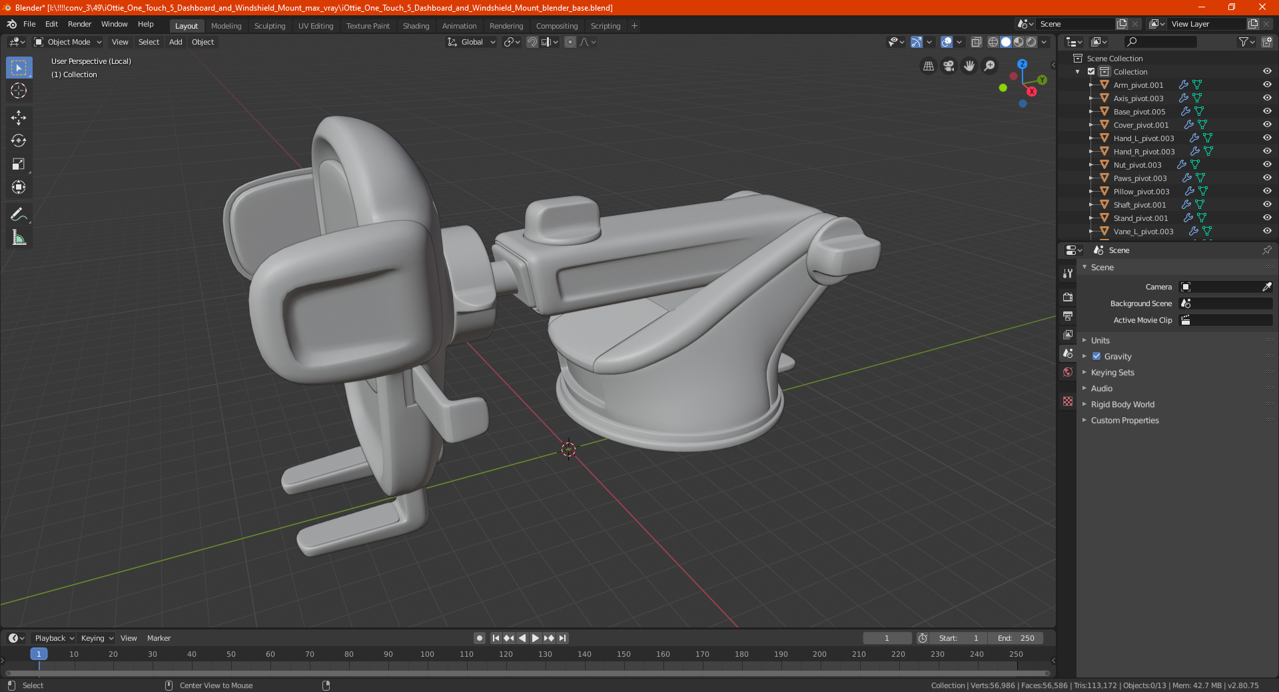
Task: Open the timeline Marker menu
Action: click(x=159, y=638)
